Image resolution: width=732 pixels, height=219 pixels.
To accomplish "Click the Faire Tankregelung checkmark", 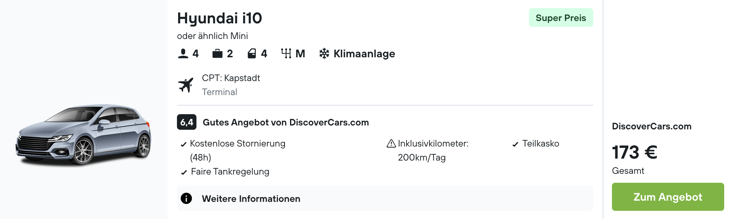I will [x=184, y=173].
